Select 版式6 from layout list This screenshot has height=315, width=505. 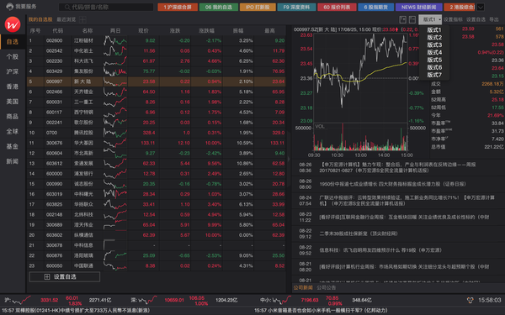point(434,67)
